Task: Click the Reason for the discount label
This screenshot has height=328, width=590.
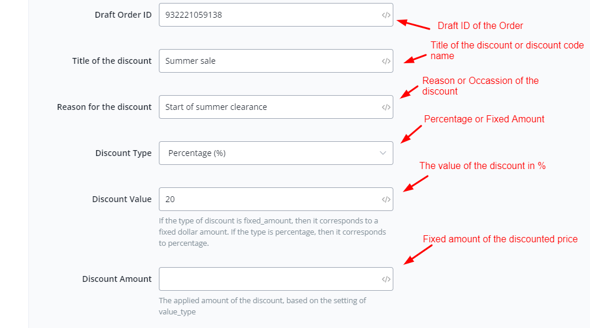Action: coord(104,107)
